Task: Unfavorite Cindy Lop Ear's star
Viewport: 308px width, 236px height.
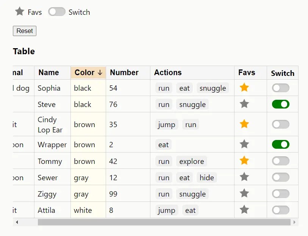Action: tap(244, 124)
